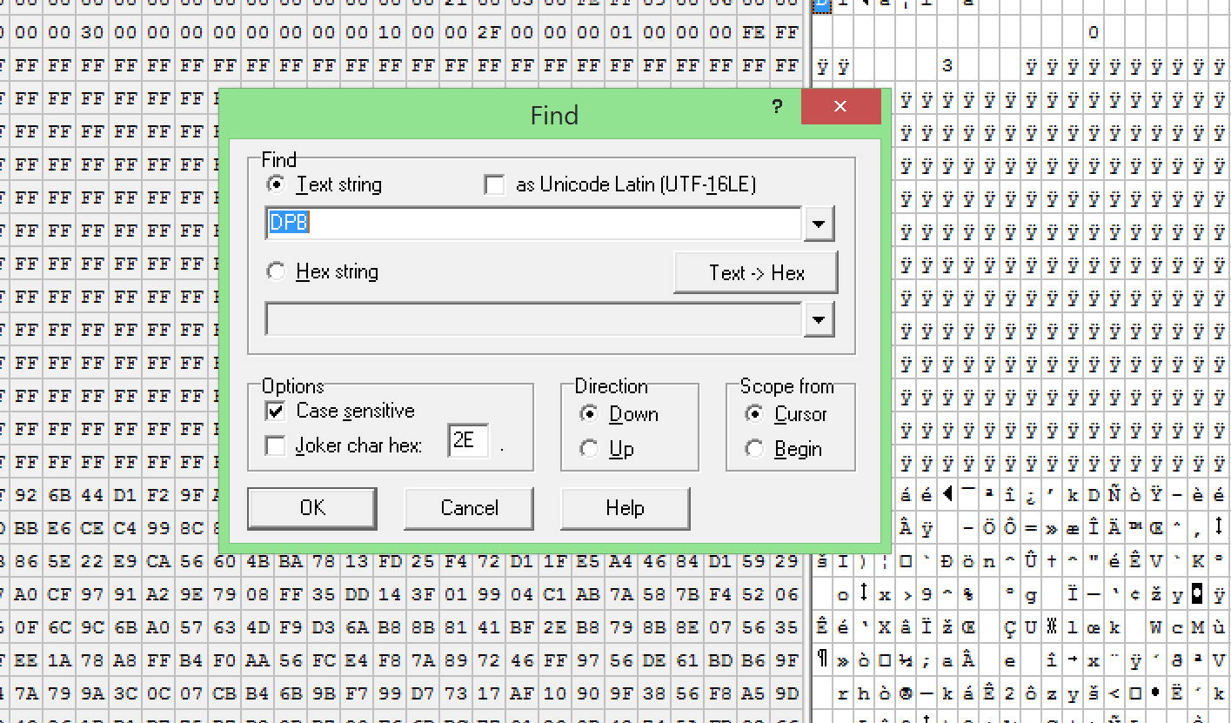
Task: Open Help for the Find dialog
Action: (625, 508)
